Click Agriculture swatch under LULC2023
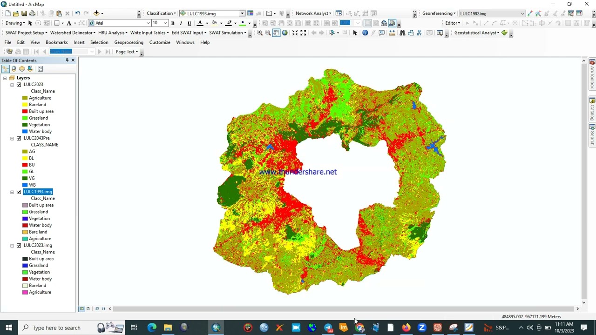The height and width of the screenshot is (335, 596). (25, 98)
